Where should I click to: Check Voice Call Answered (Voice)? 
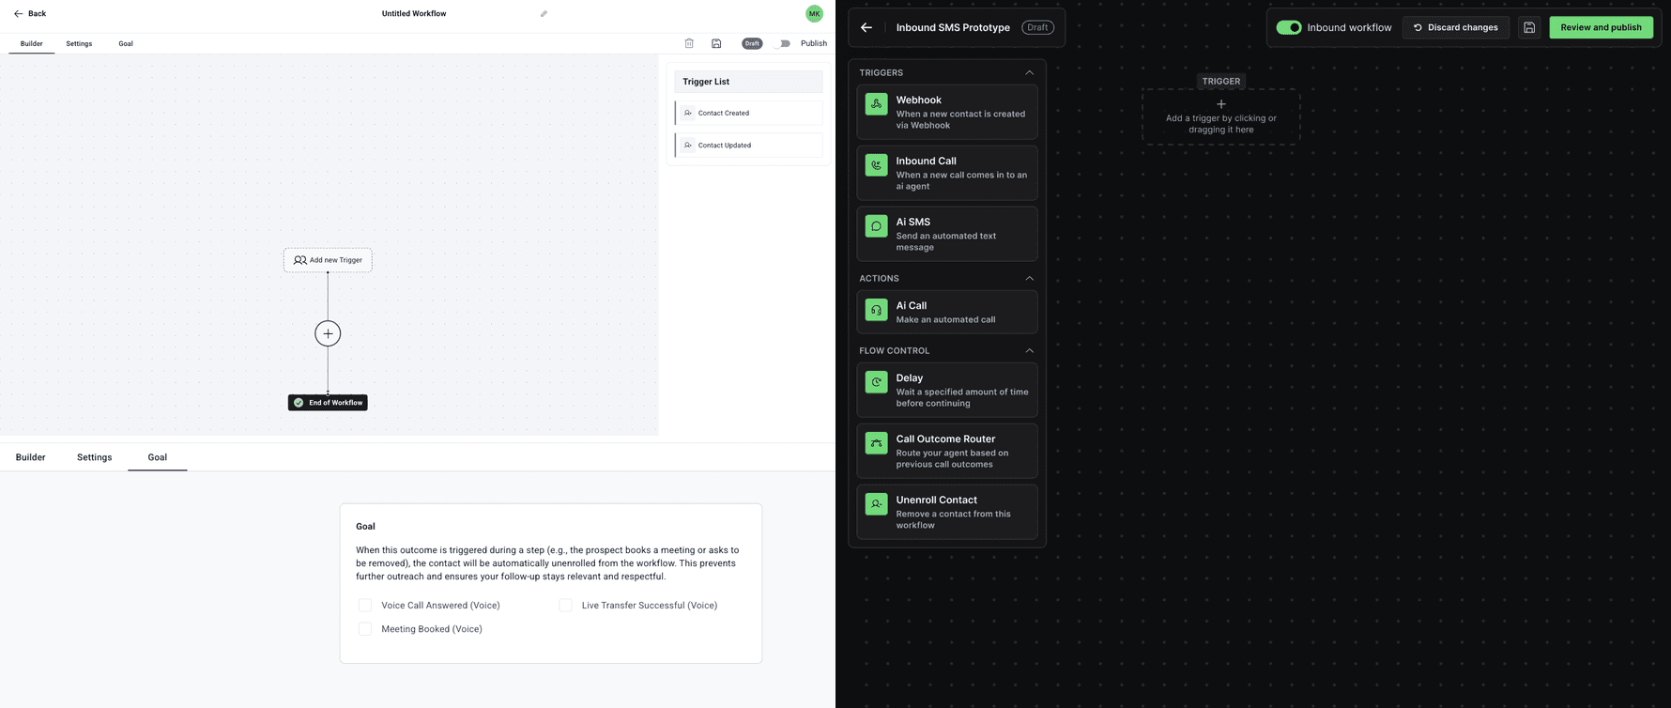coord(365,606)
